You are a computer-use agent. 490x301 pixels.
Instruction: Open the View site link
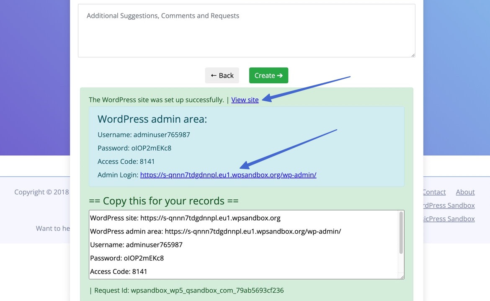[x=245, y=100]
